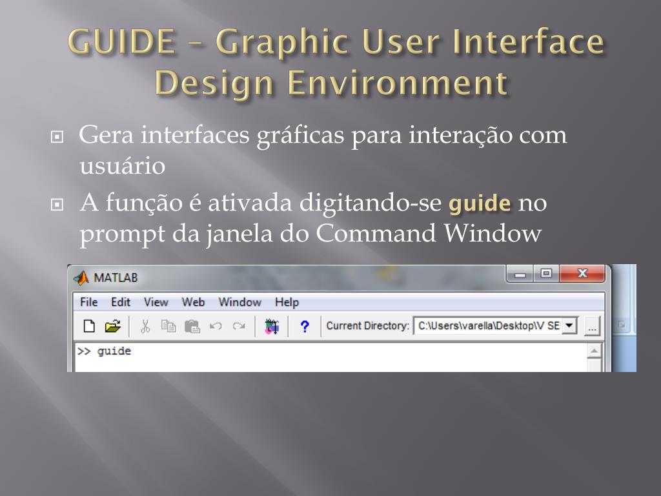This screenshot has width=661, height=496.
Task: Open the Edit menu
Action: click(121, 302)
